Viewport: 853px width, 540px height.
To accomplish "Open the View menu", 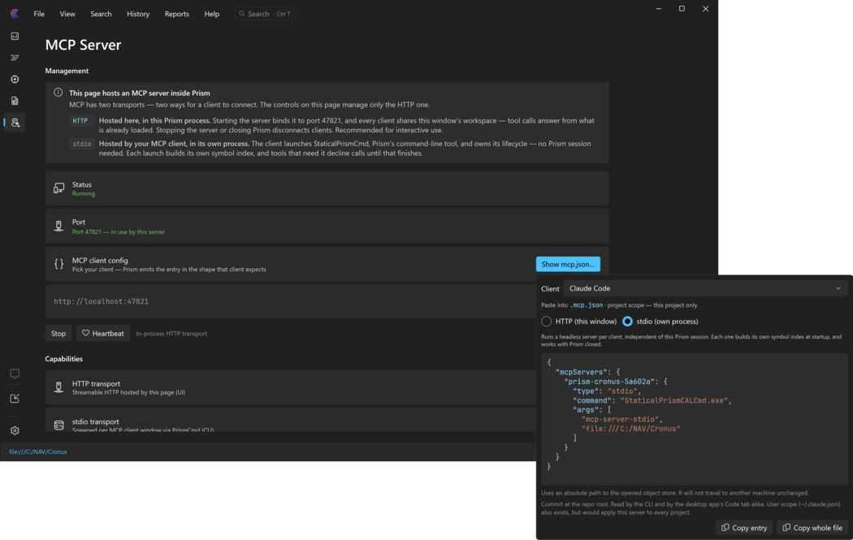I will 67,14.
